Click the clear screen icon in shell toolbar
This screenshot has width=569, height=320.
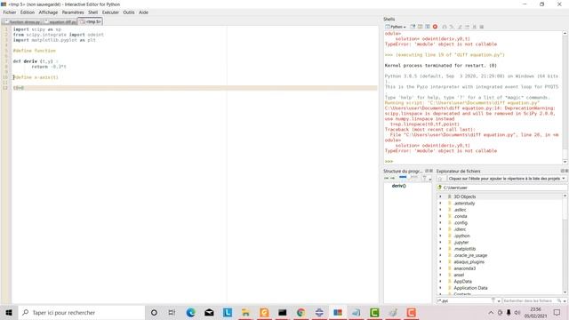(x=421, y=27)
